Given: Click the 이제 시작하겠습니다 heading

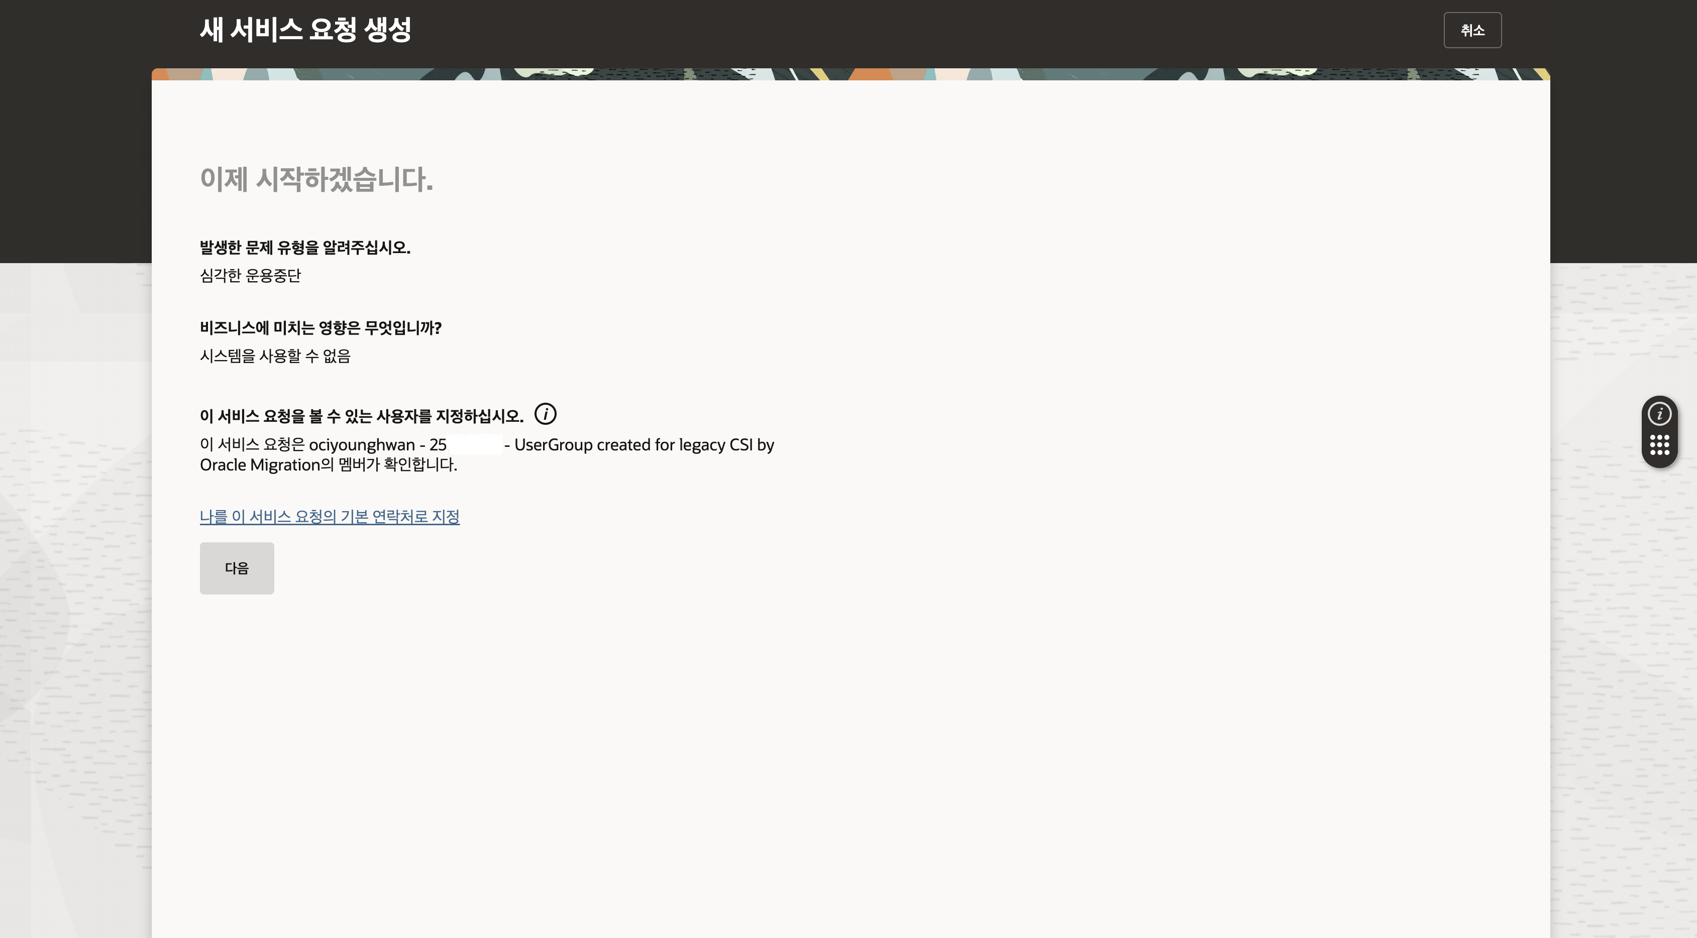Looking at the screenshot, I should point(316,179).
